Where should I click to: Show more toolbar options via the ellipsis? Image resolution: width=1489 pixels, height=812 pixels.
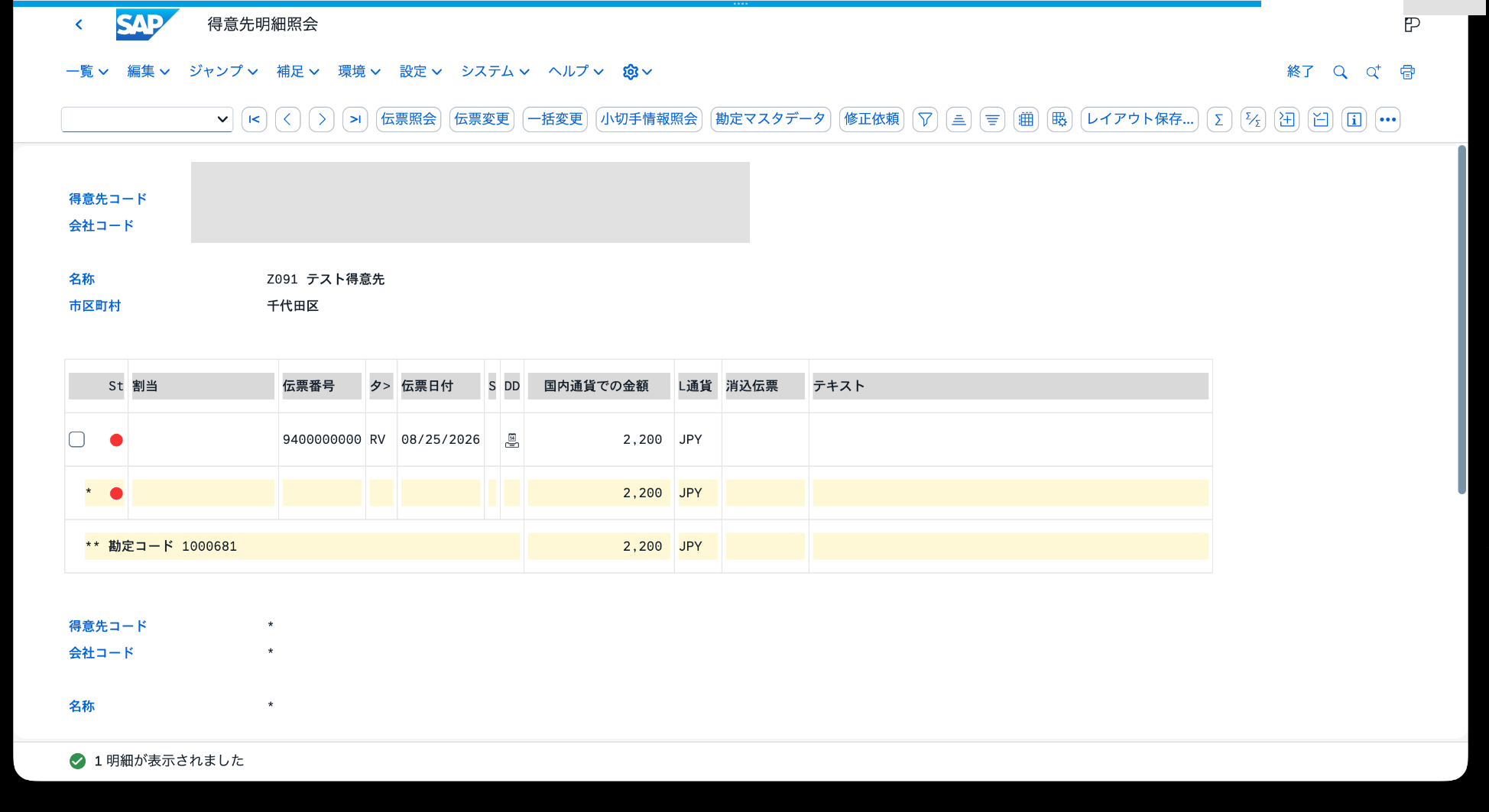click(1387, 119)
